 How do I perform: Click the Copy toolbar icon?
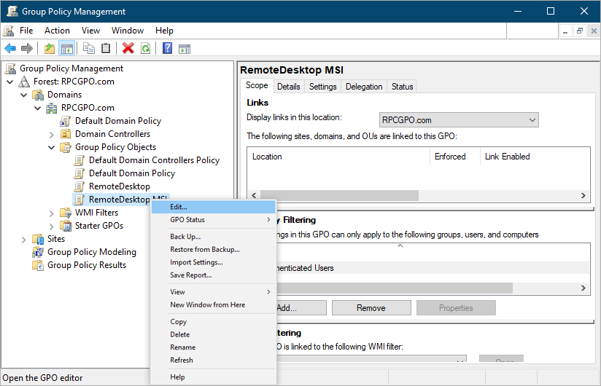[x=89, y=49]
